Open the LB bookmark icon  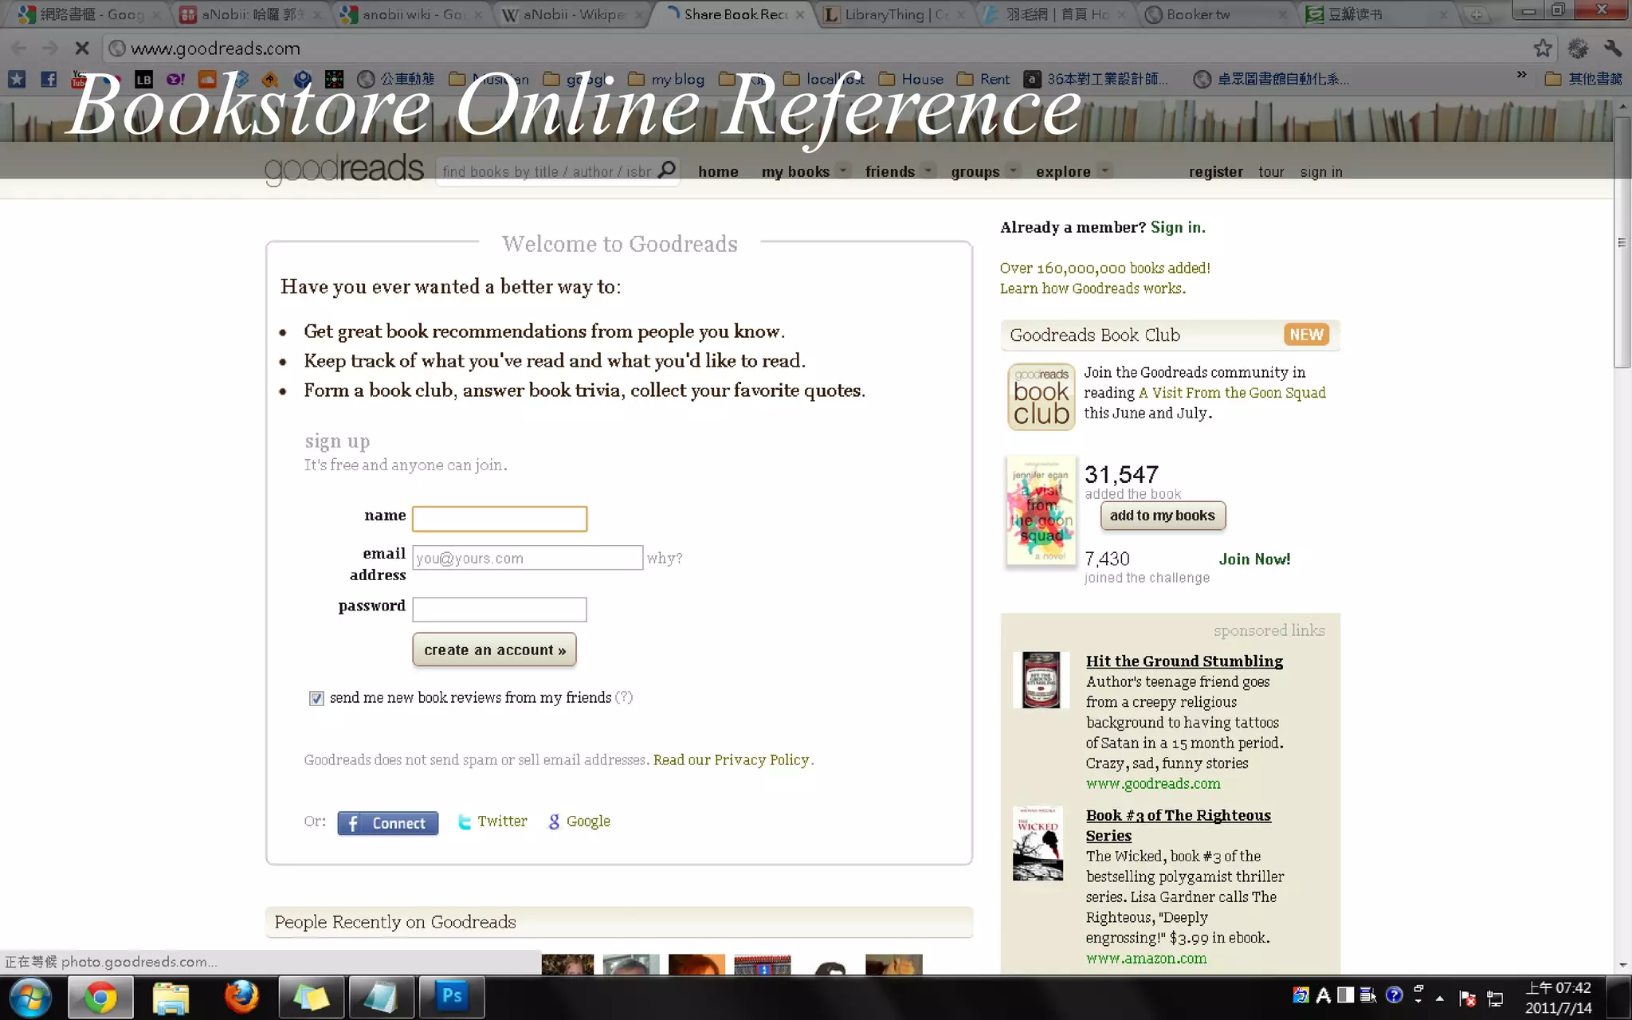[143, 79]
